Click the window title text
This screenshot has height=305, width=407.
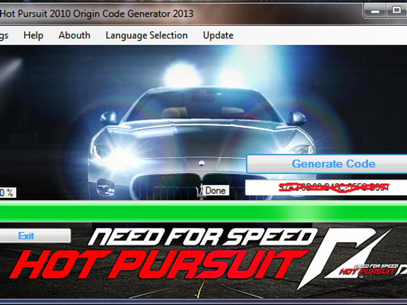(97, 14)
